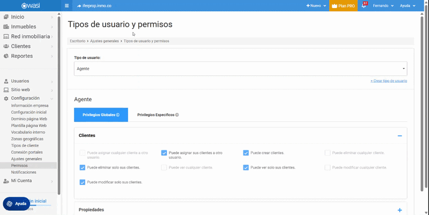This screenshot has height=215, width=429.
Task: Click the Configuración gear icon
Action: pyautogui.click(x=6, y=98)
